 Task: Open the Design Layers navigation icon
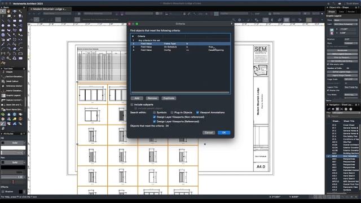click(x=333, y=109)
